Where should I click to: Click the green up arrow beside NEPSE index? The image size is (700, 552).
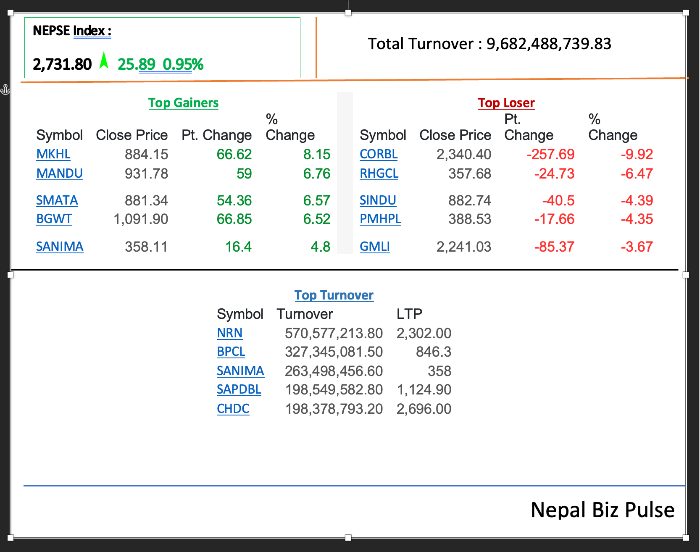(x=104, y=60)
